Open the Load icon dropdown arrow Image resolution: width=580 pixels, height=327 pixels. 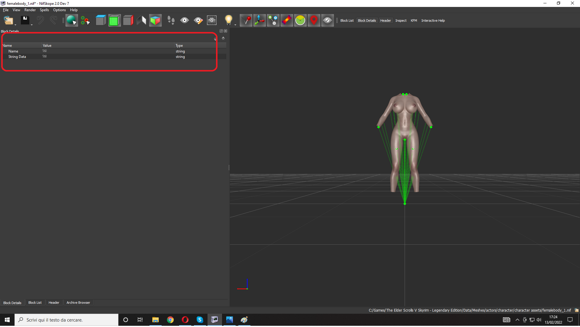pyautogui.click(x=15, y=25)
